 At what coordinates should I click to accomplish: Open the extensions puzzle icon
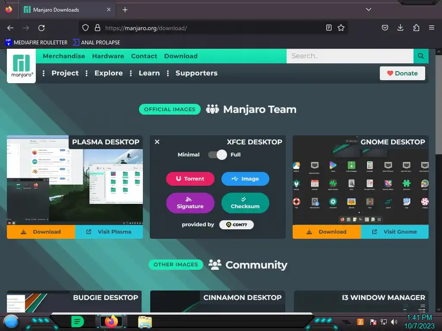pos(416,28)
